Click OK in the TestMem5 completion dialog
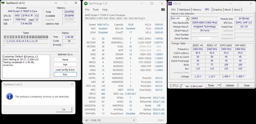Screen dimensions: 256x124 pyautogui.click(x=64, y=110)
